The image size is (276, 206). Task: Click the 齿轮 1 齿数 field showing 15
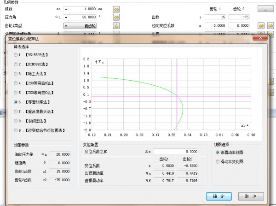click(215, 17)
